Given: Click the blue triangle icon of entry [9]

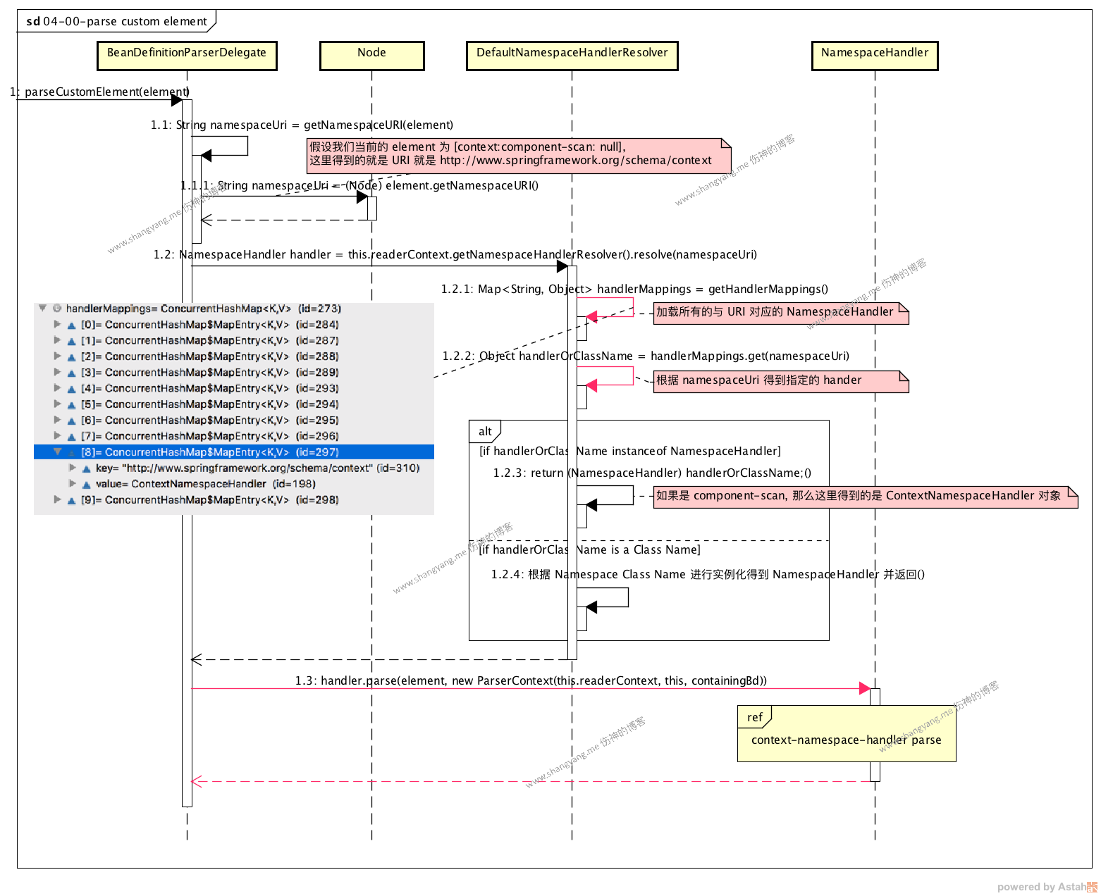Looking at the screenshot, I should [71, 501].
